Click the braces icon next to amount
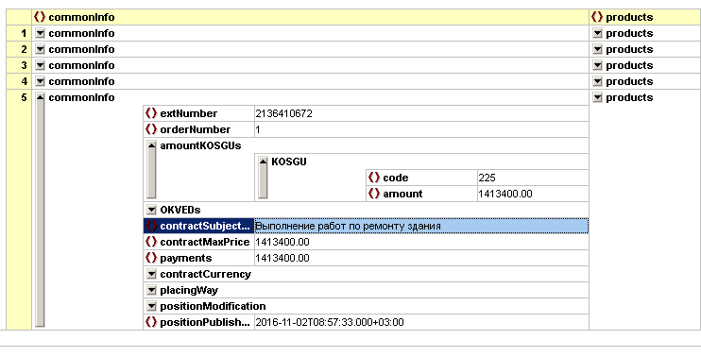 click(x=374, y=194)
